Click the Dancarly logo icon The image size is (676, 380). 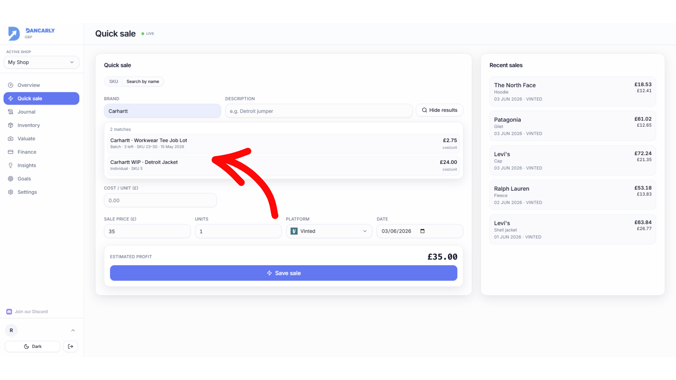click(x=14, y=33)
